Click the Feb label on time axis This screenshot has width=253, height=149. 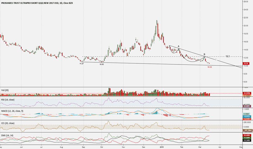click(x=182, y=147)
